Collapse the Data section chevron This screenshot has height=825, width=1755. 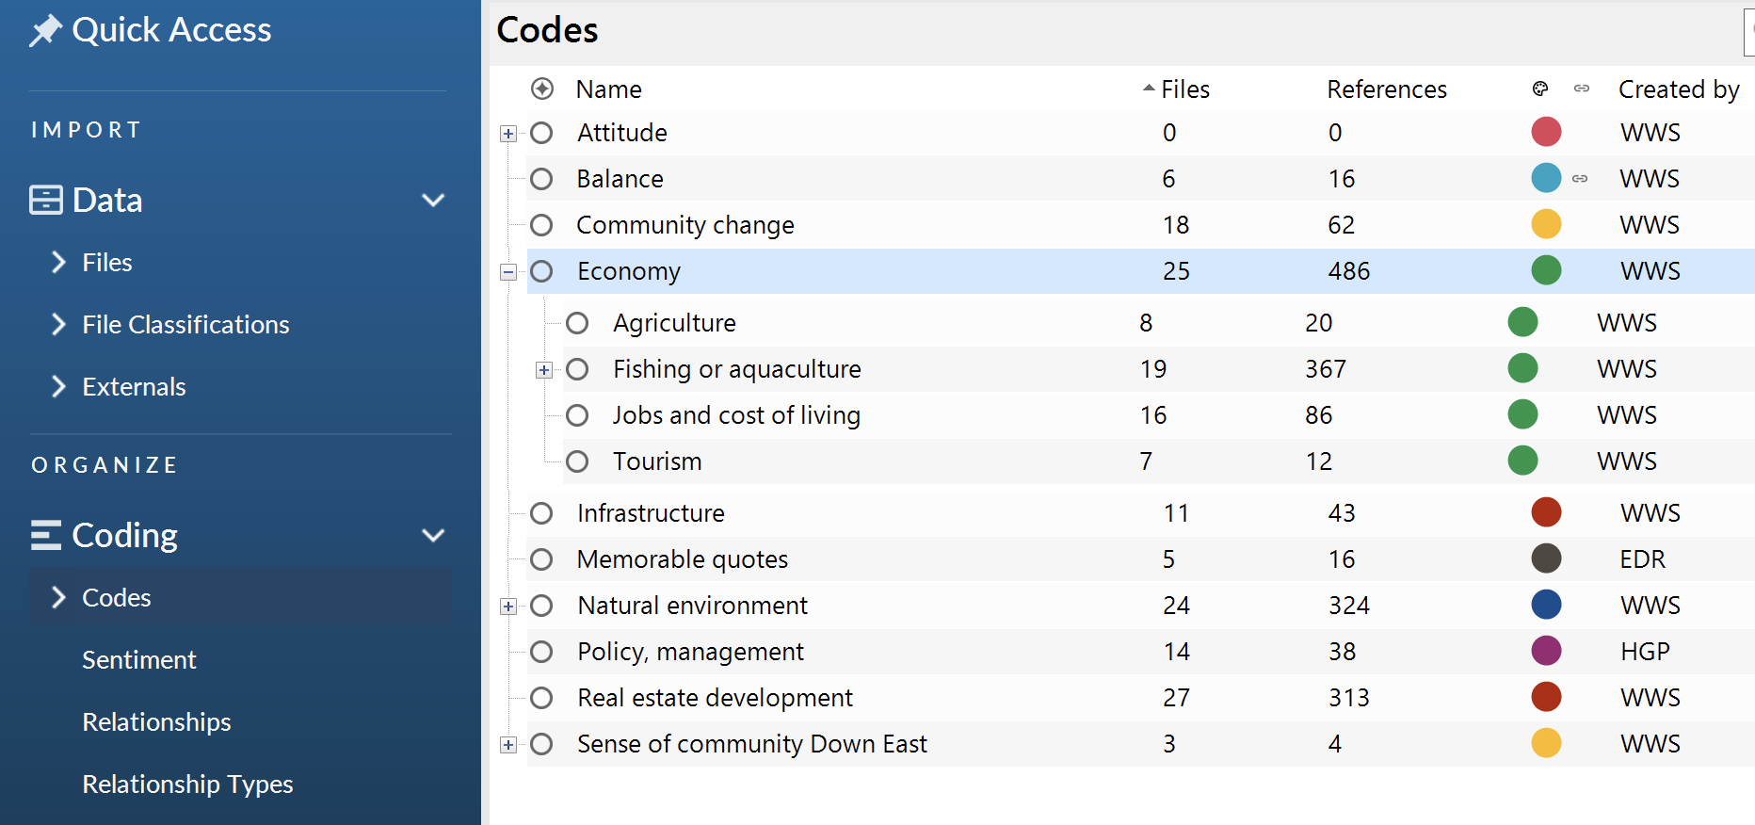click(x=433, y=200)
